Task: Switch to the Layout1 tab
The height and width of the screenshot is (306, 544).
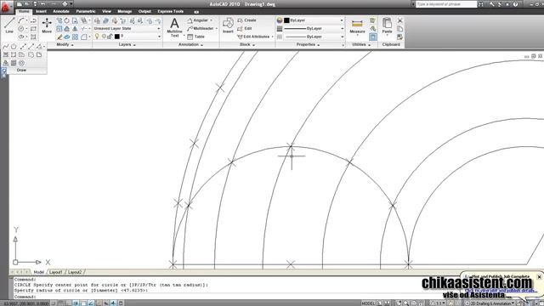Action: coord(55,272)
